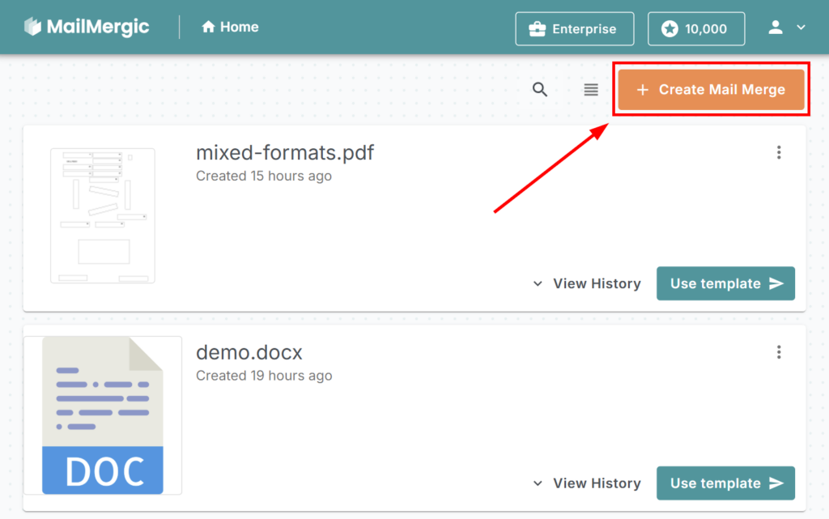The image size is (829, 519).
Task: Open the mixed-formats.pdf title
Action: pyautogui.click(x=285, y=153)
